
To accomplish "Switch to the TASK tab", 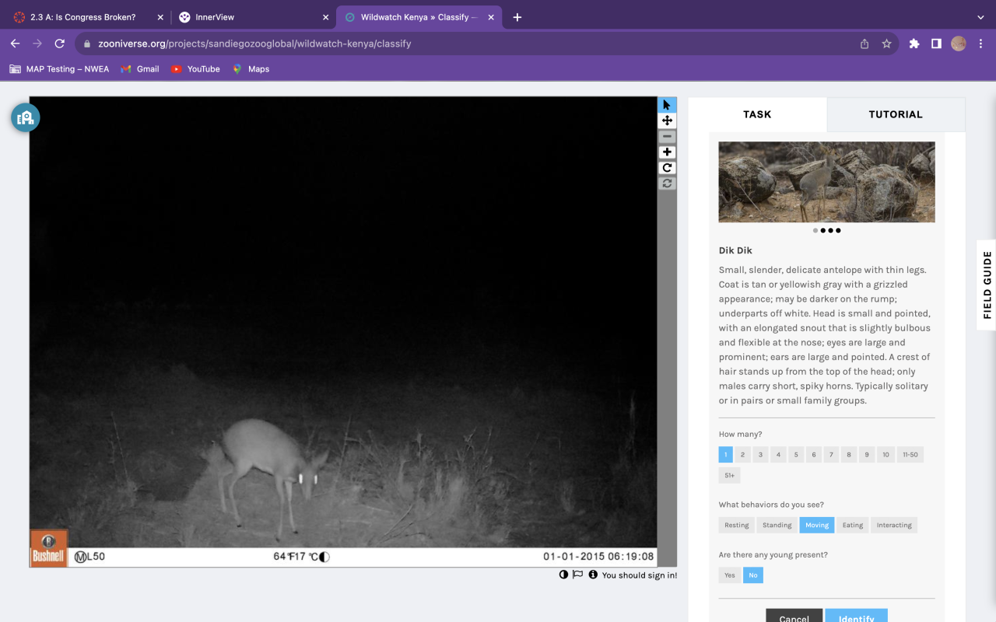I will coord(757,114).
